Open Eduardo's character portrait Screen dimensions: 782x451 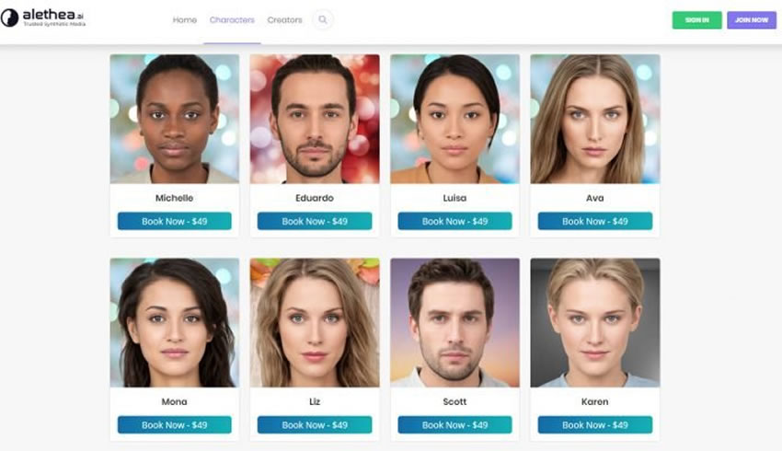pos(315,119)
